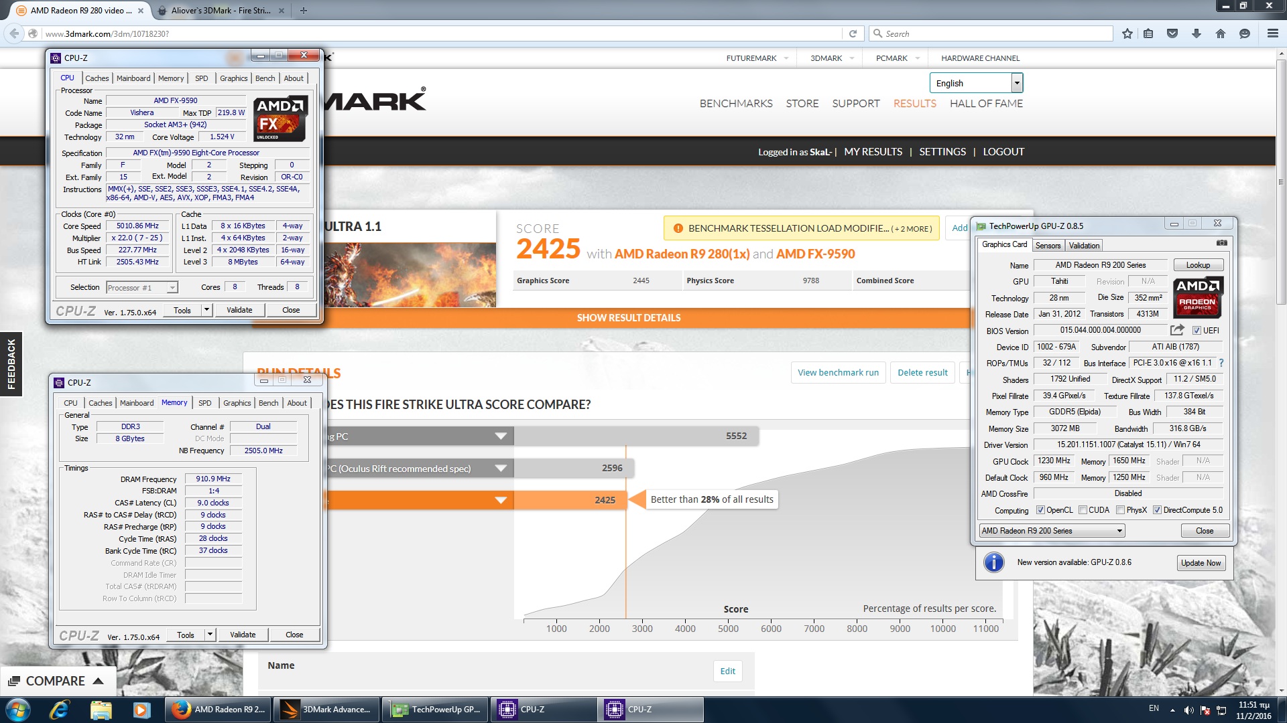1287x723 pixels.
Task: Switch to Mainboard tab in top CPU-Z window
Action: coord(133,78)
